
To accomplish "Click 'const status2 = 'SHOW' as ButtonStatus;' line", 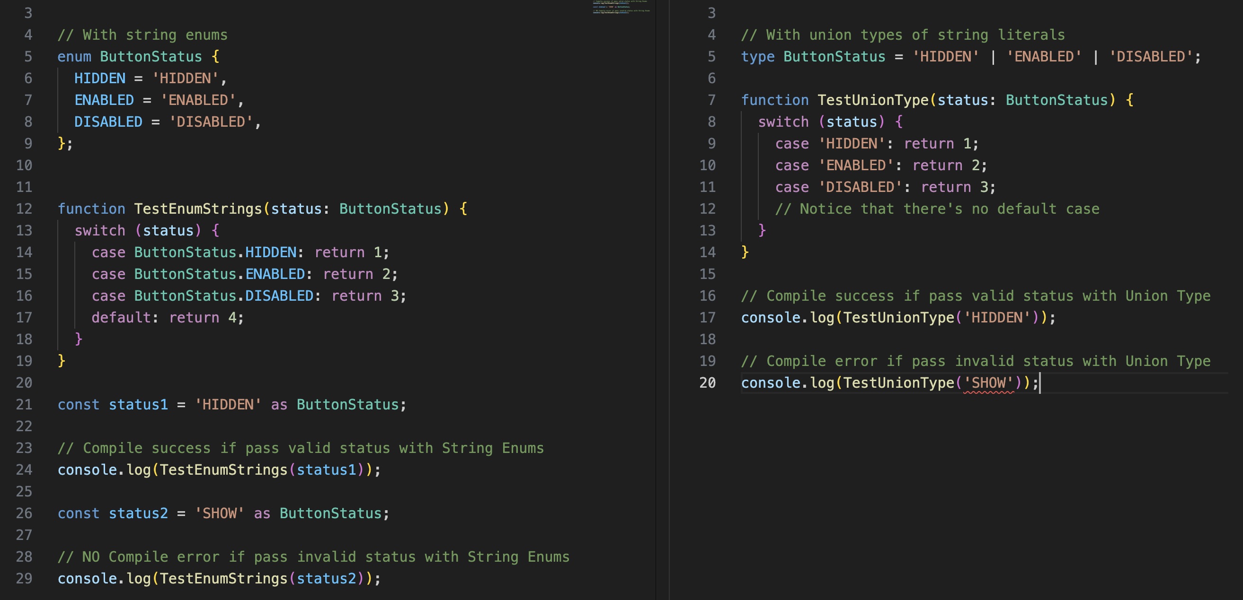I will click(x=223, y=513).
